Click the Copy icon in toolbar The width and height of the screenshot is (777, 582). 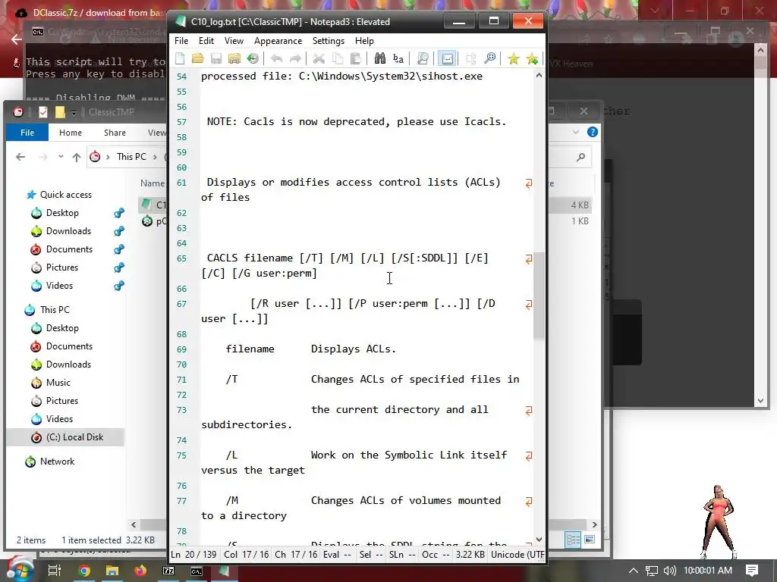point(338,59)
